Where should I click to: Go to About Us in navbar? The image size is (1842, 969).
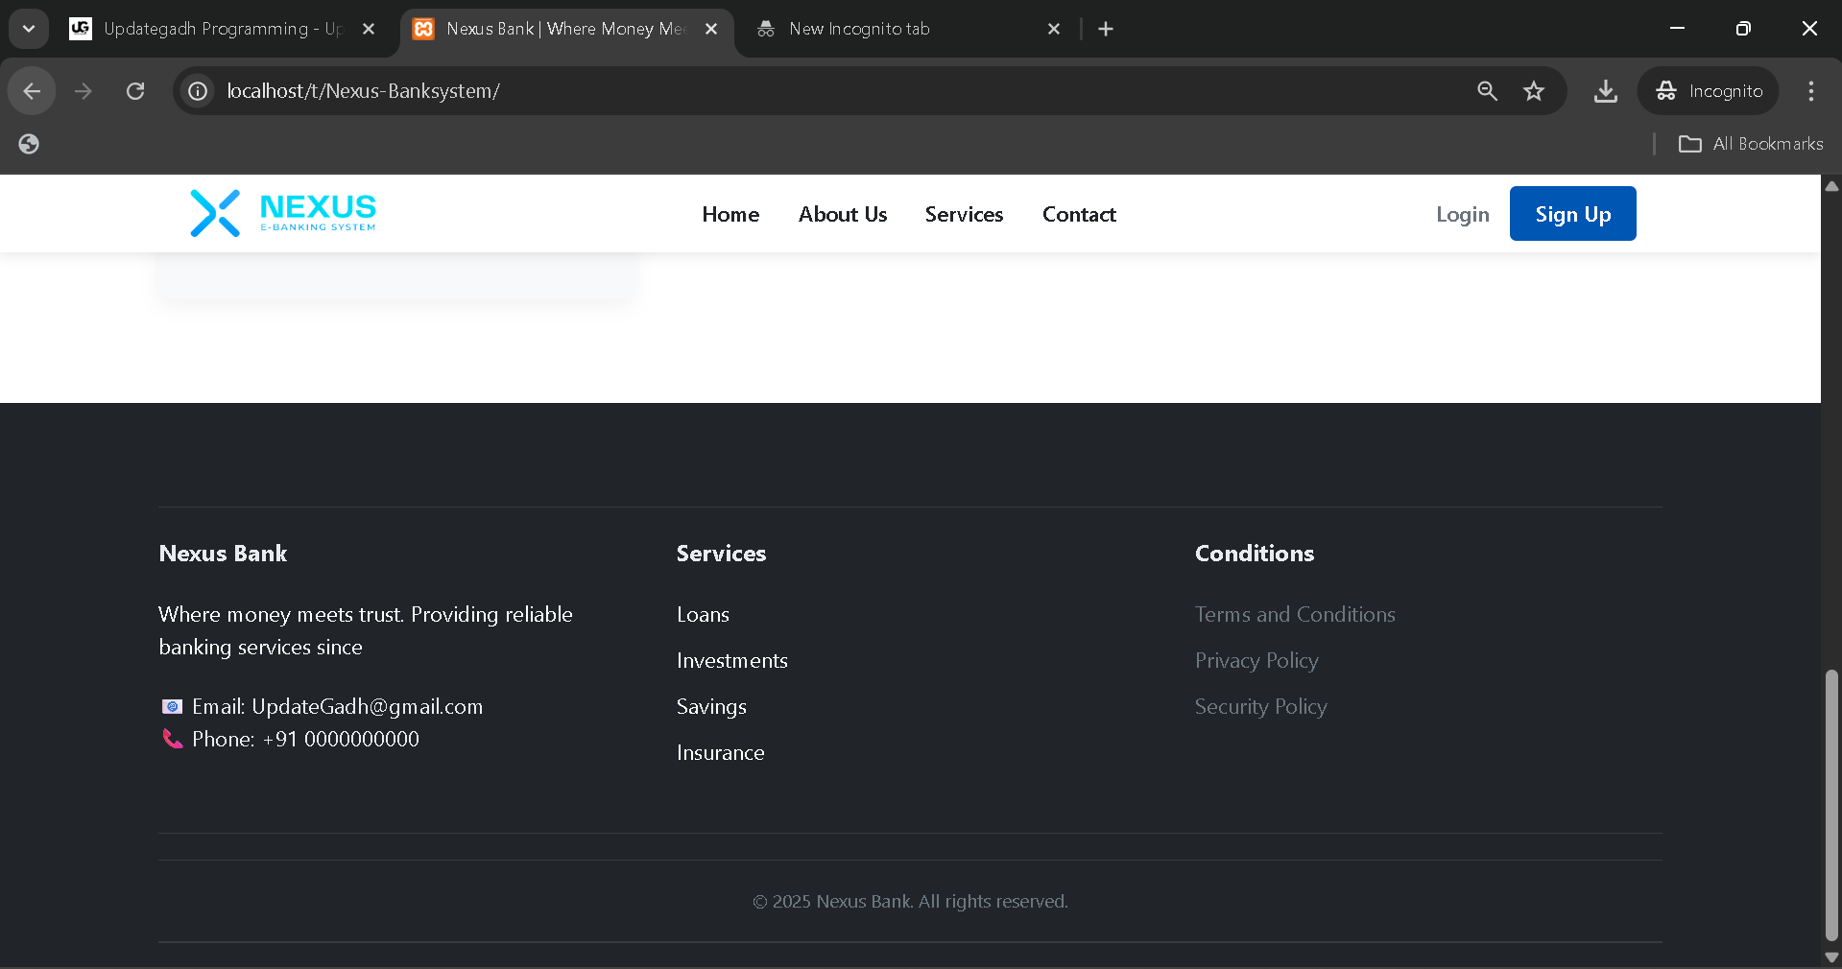coord(842,215)
